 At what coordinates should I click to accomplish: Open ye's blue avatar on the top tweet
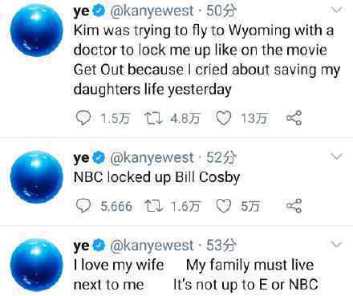36,30
